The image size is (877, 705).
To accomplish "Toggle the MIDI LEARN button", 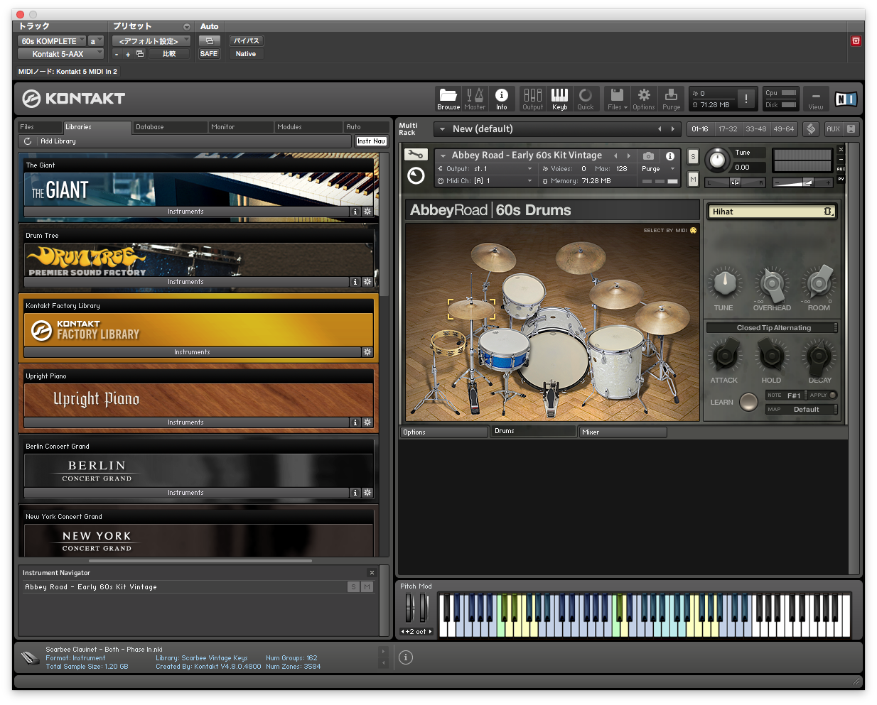I will 748,403.
